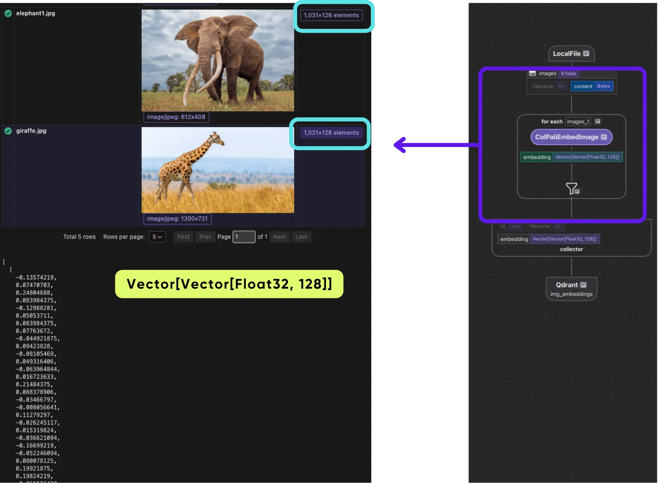This screenshot has height=483, width=658.
Task: Click the embedding field under ColPaliEmbedImage
Action: (x=571, y=157)
